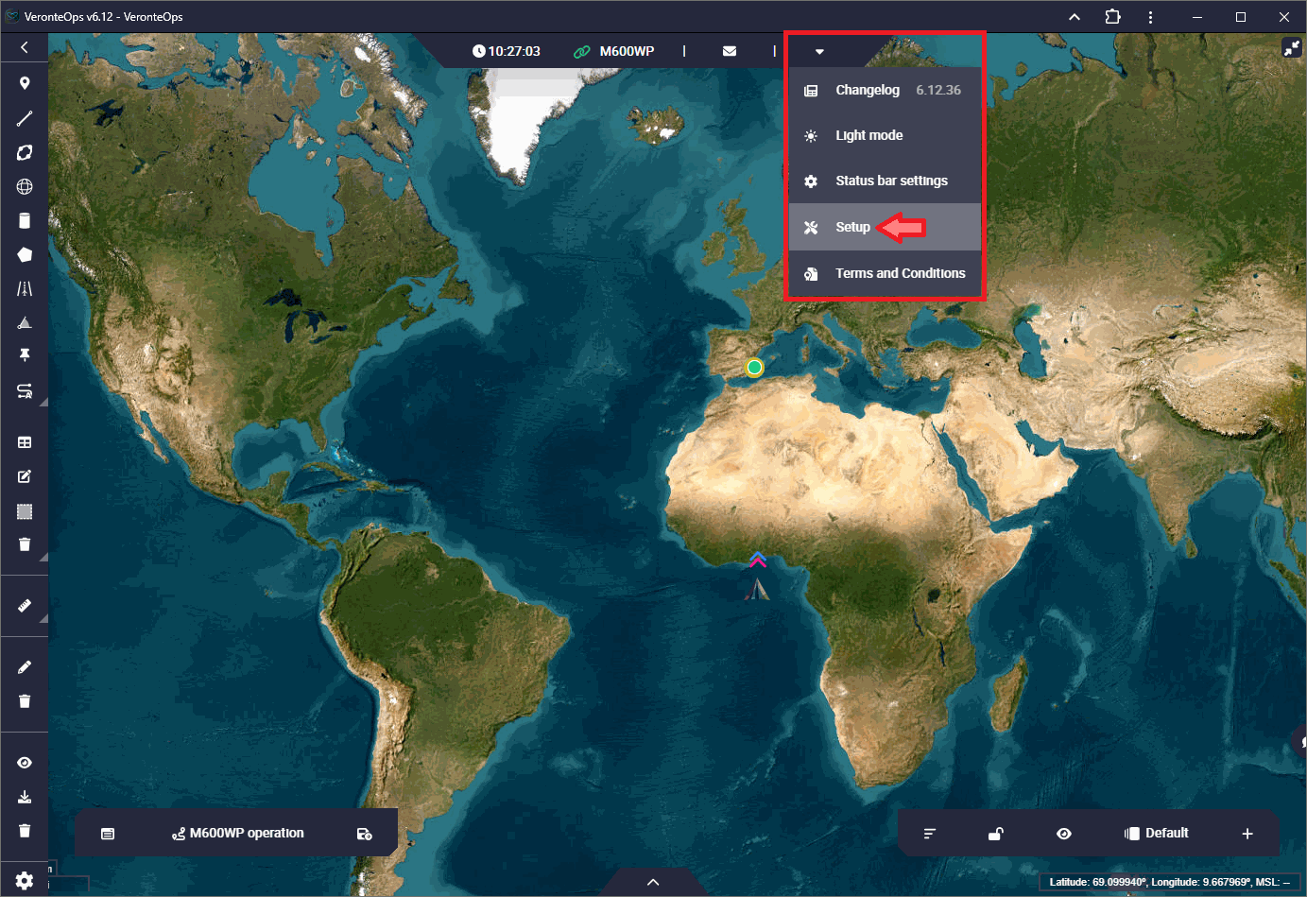Viewport: 1307px width, 897px height.
Task: Expand the bottom panel chevron
Action: [653, 882]
